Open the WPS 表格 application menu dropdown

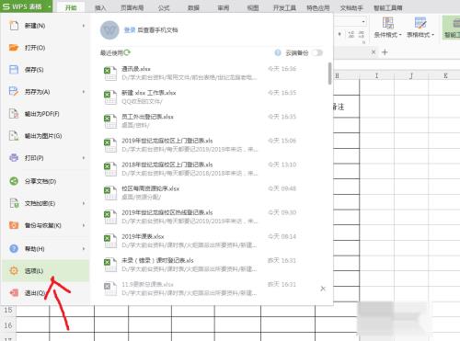click(26, 6)
